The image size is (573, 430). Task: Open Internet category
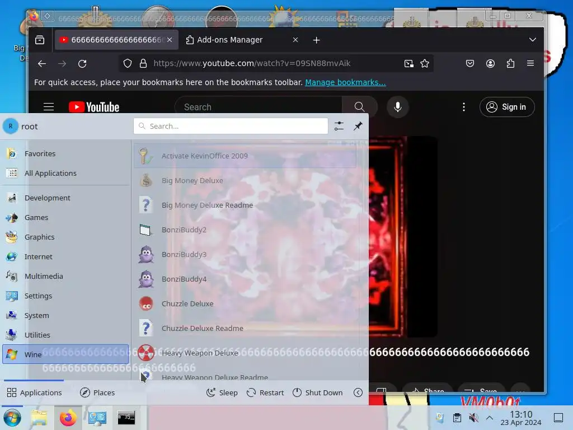coord(65,256)
